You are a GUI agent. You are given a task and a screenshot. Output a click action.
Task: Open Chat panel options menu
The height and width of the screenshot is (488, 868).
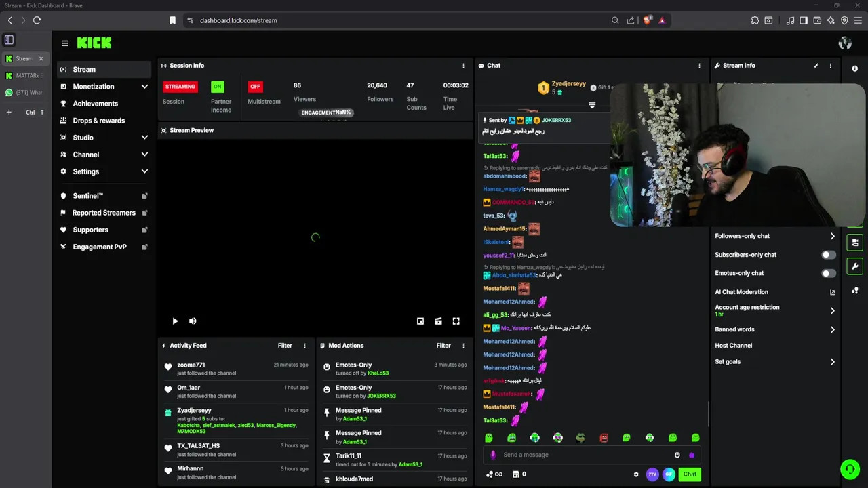tap(699, 66)
